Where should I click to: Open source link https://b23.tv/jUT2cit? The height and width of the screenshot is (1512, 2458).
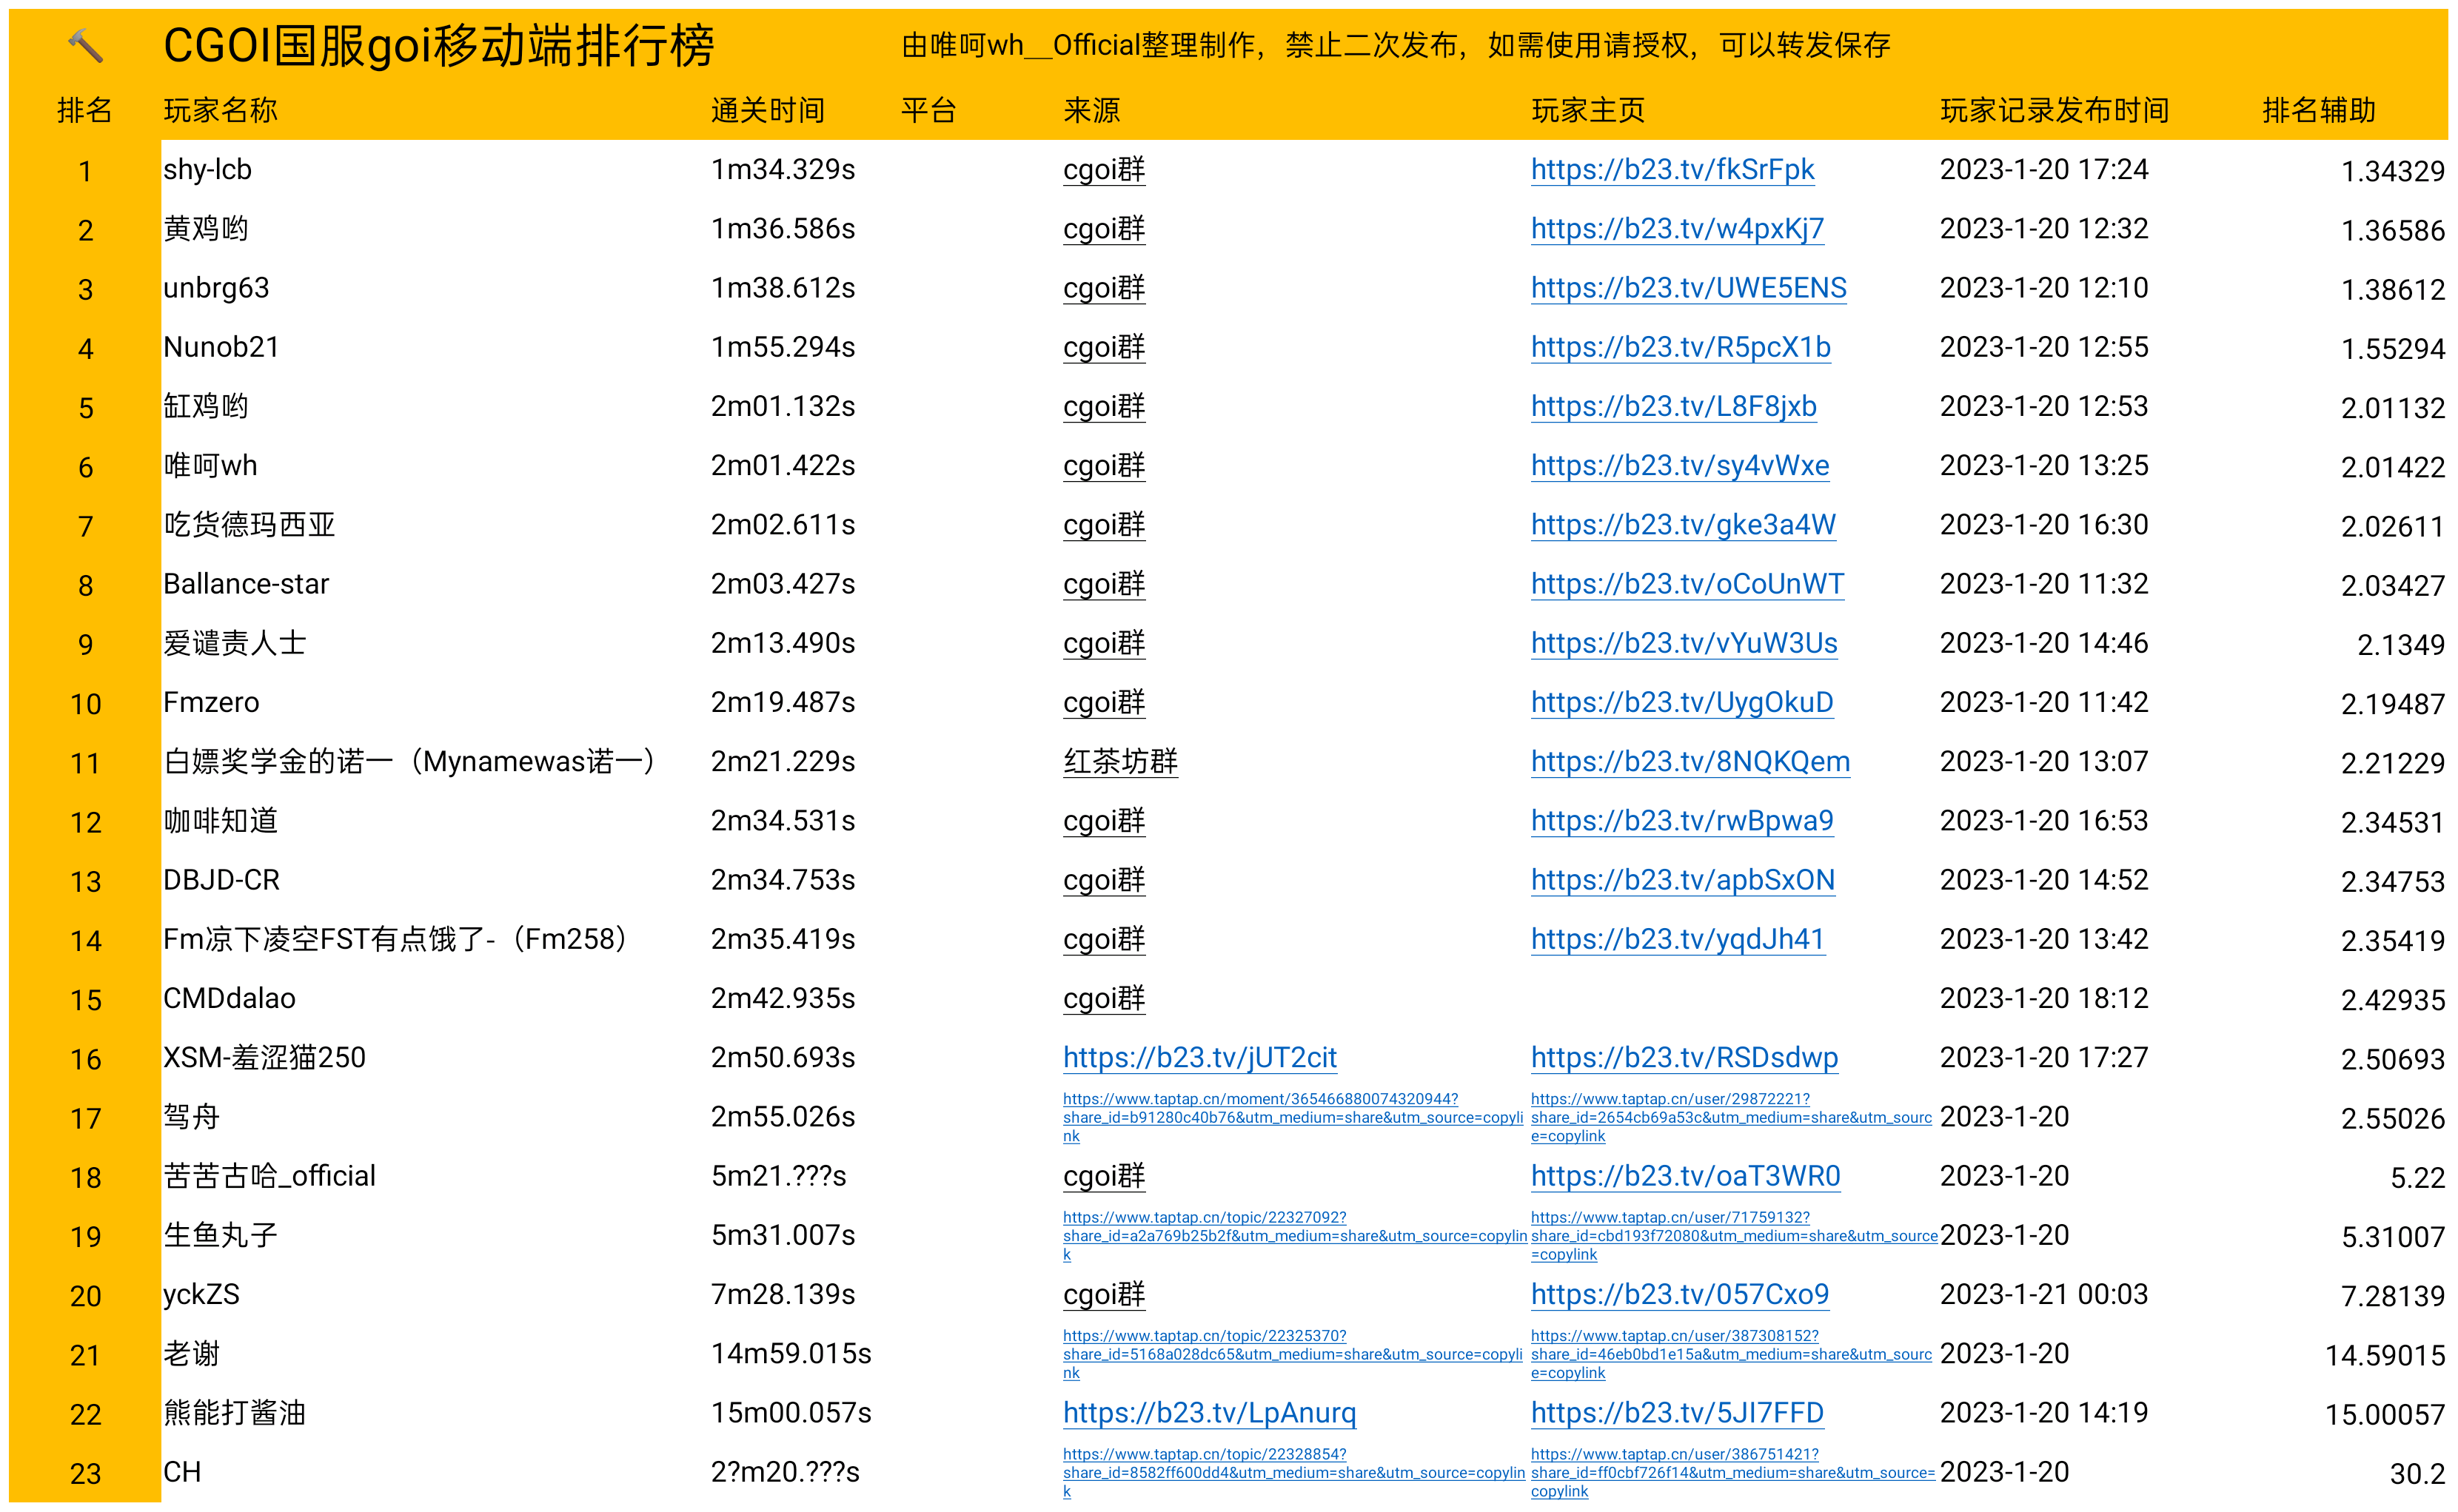[x=1199, y=1057]
